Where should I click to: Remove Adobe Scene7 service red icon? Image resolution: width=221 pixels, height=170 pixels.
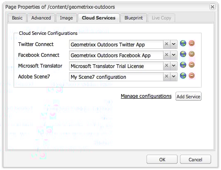click(x=192, y=75)
